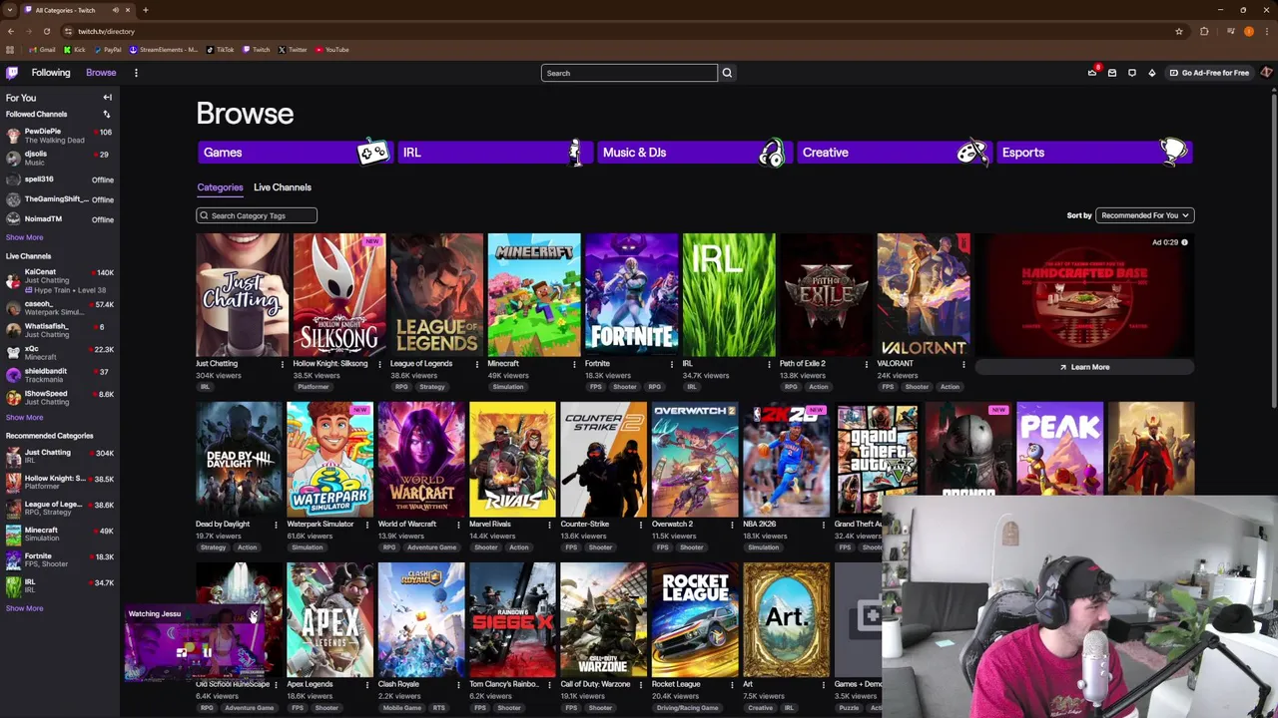The height and width of the screenshot is (718, 1278).
Task: Bookmark this page with star icon
Action: coord(1178,31)
